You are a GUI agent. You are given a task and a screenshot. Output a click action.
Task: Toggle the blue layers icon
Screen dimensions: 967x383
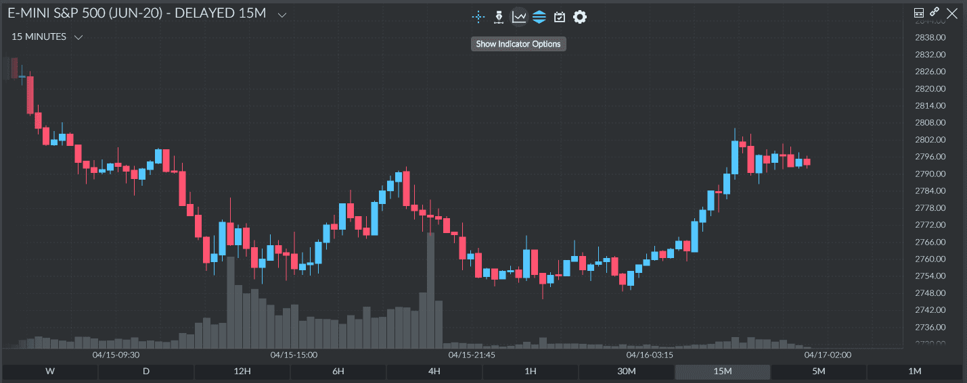coord(539,17)
